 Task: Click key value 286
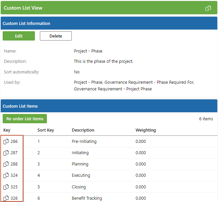[x=14, y=142]
